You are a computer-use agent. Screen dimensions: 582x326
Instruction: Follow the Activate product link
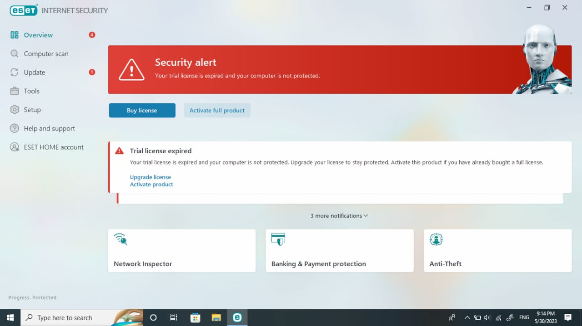[151, 185]
